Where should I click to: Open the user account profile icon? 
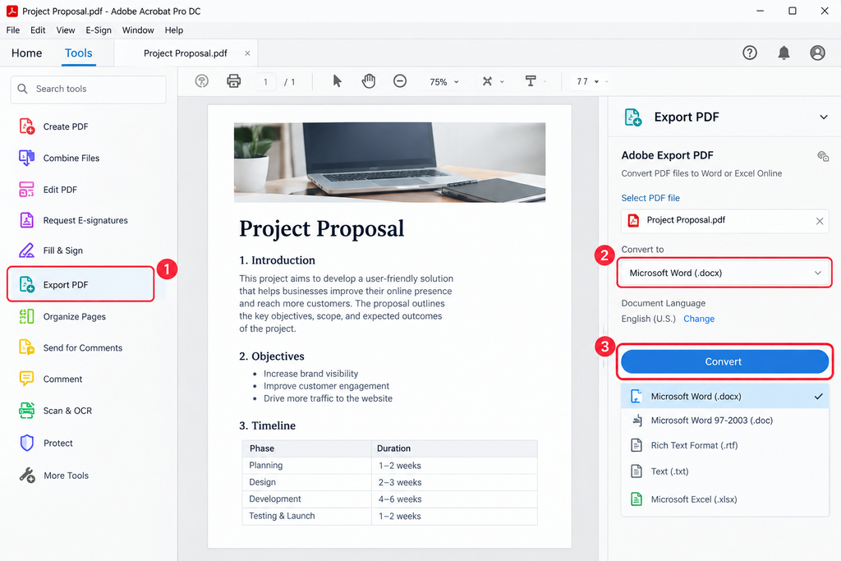click(x=817, y=53)
